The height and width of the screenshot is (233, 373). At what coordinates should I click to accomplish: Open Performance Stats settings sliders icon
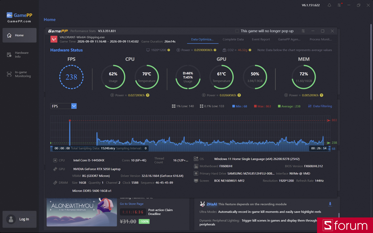[303, 31]
